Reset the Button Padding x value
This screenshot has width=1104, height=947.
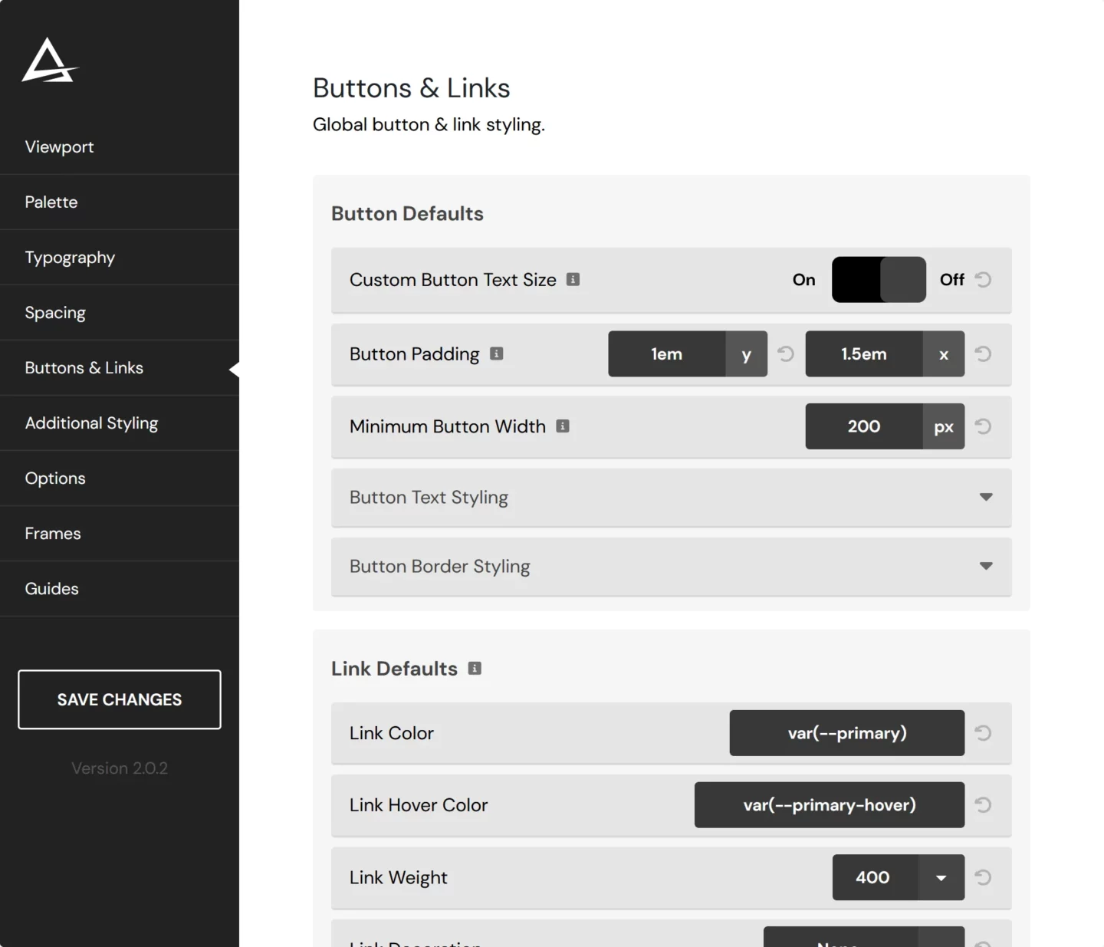(x=983, y=353)
